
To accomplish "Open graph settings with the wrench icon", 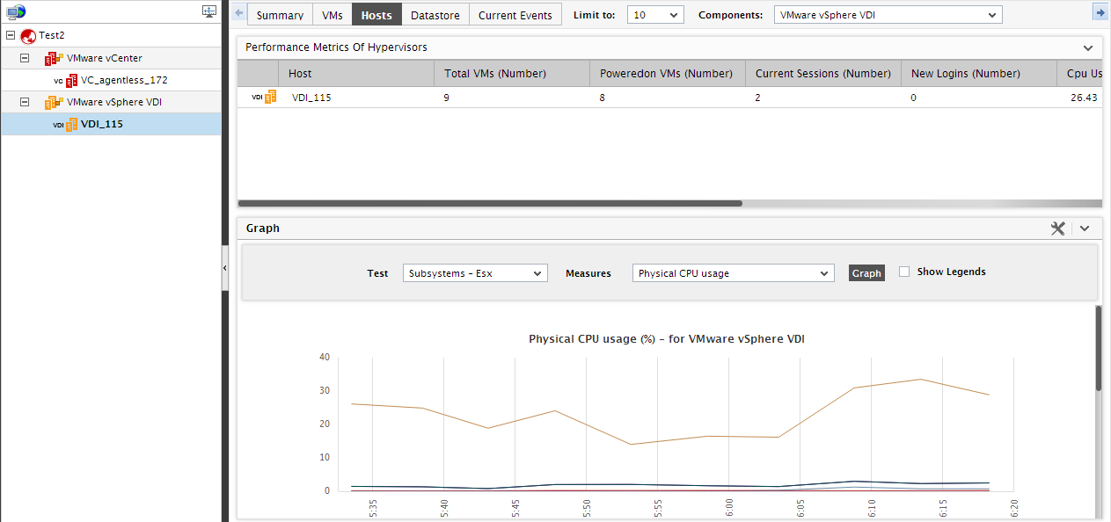I will (1058, 228).
